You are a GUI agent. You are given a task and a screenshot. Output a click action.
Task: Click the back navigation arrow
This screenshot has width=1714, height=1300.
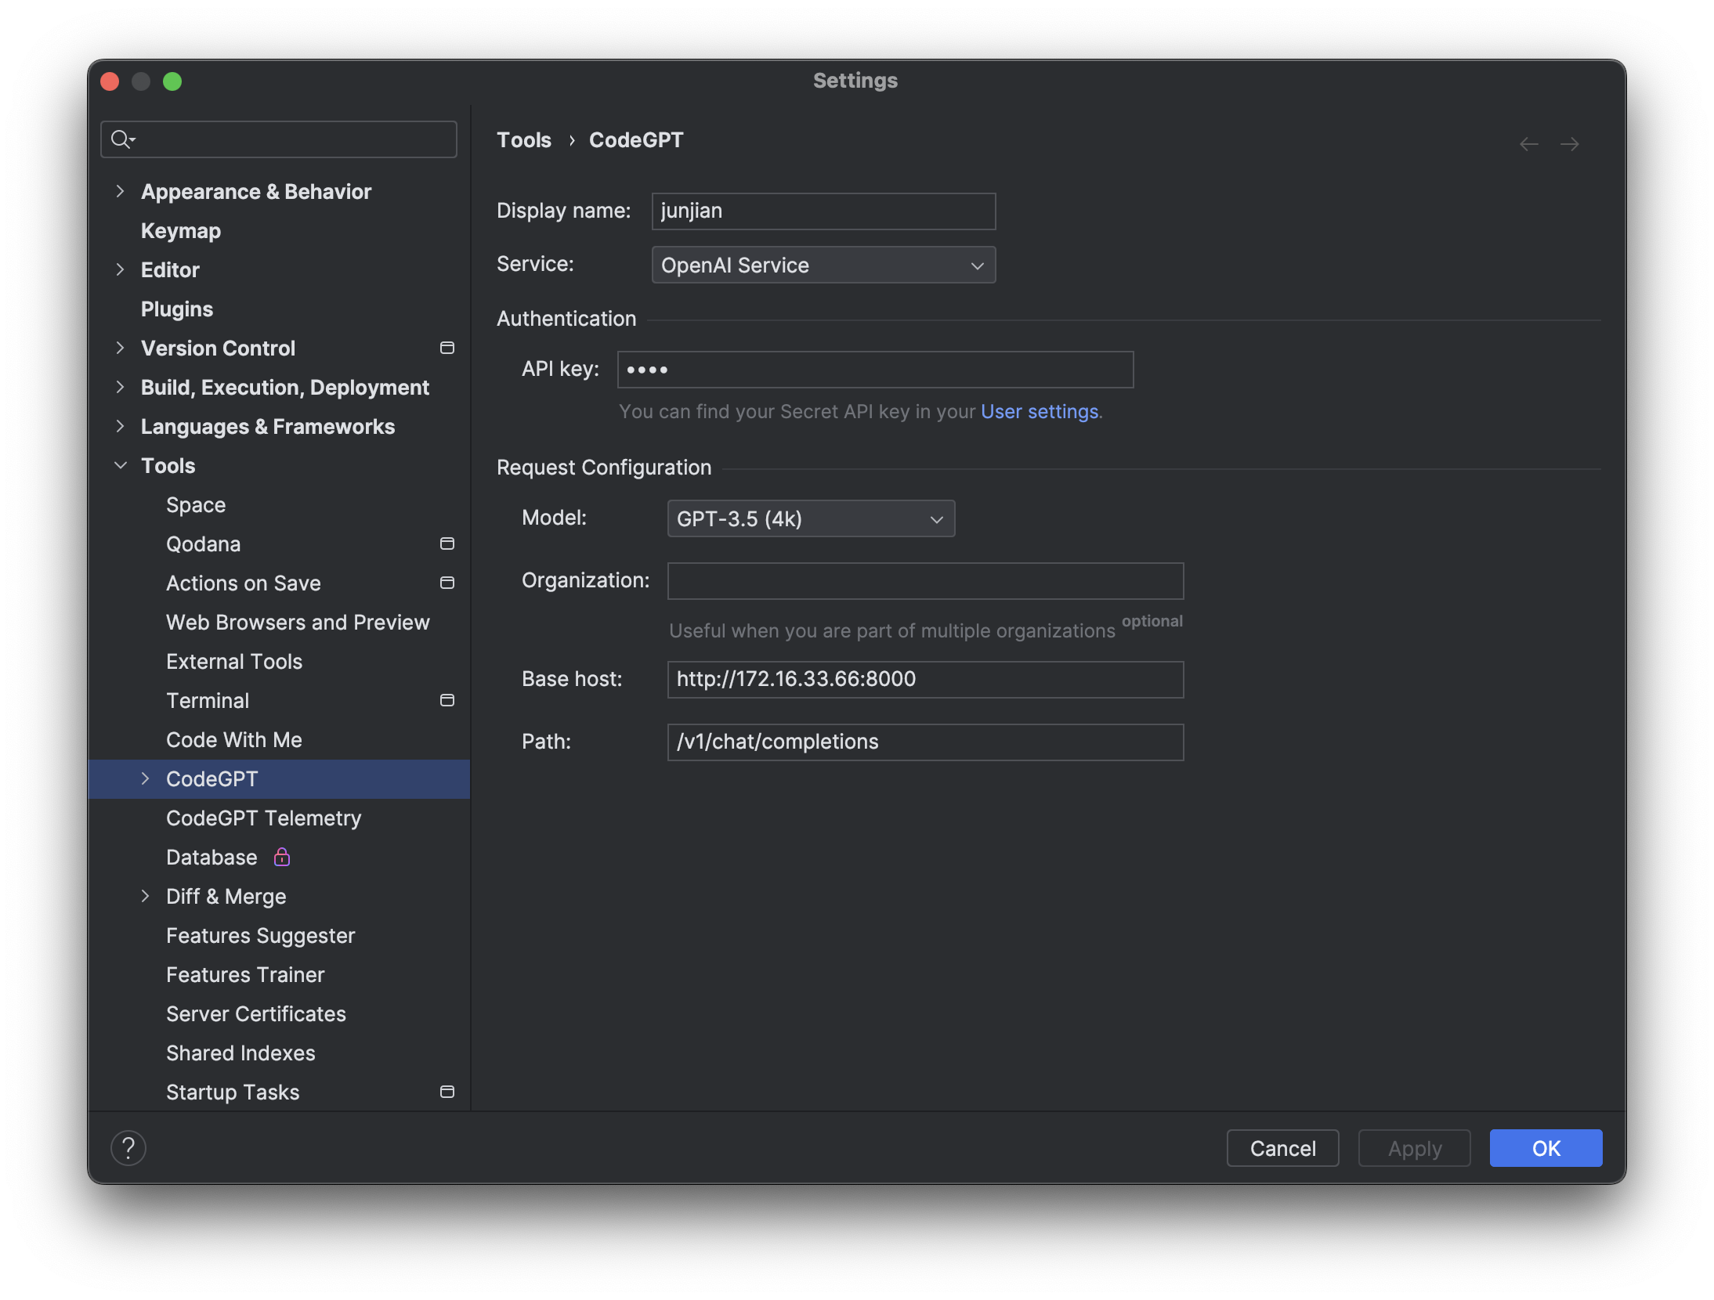click(1528, 144)
